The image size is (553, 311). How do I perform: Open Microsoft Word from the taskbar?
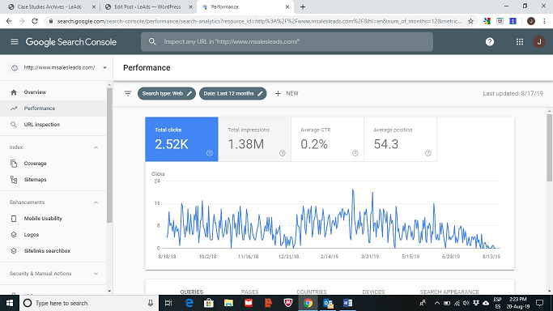347,303
